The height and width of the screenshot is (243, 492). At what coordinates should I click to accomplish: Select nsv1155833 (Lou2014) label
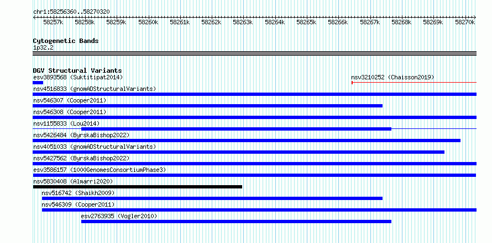pos(66,123)
